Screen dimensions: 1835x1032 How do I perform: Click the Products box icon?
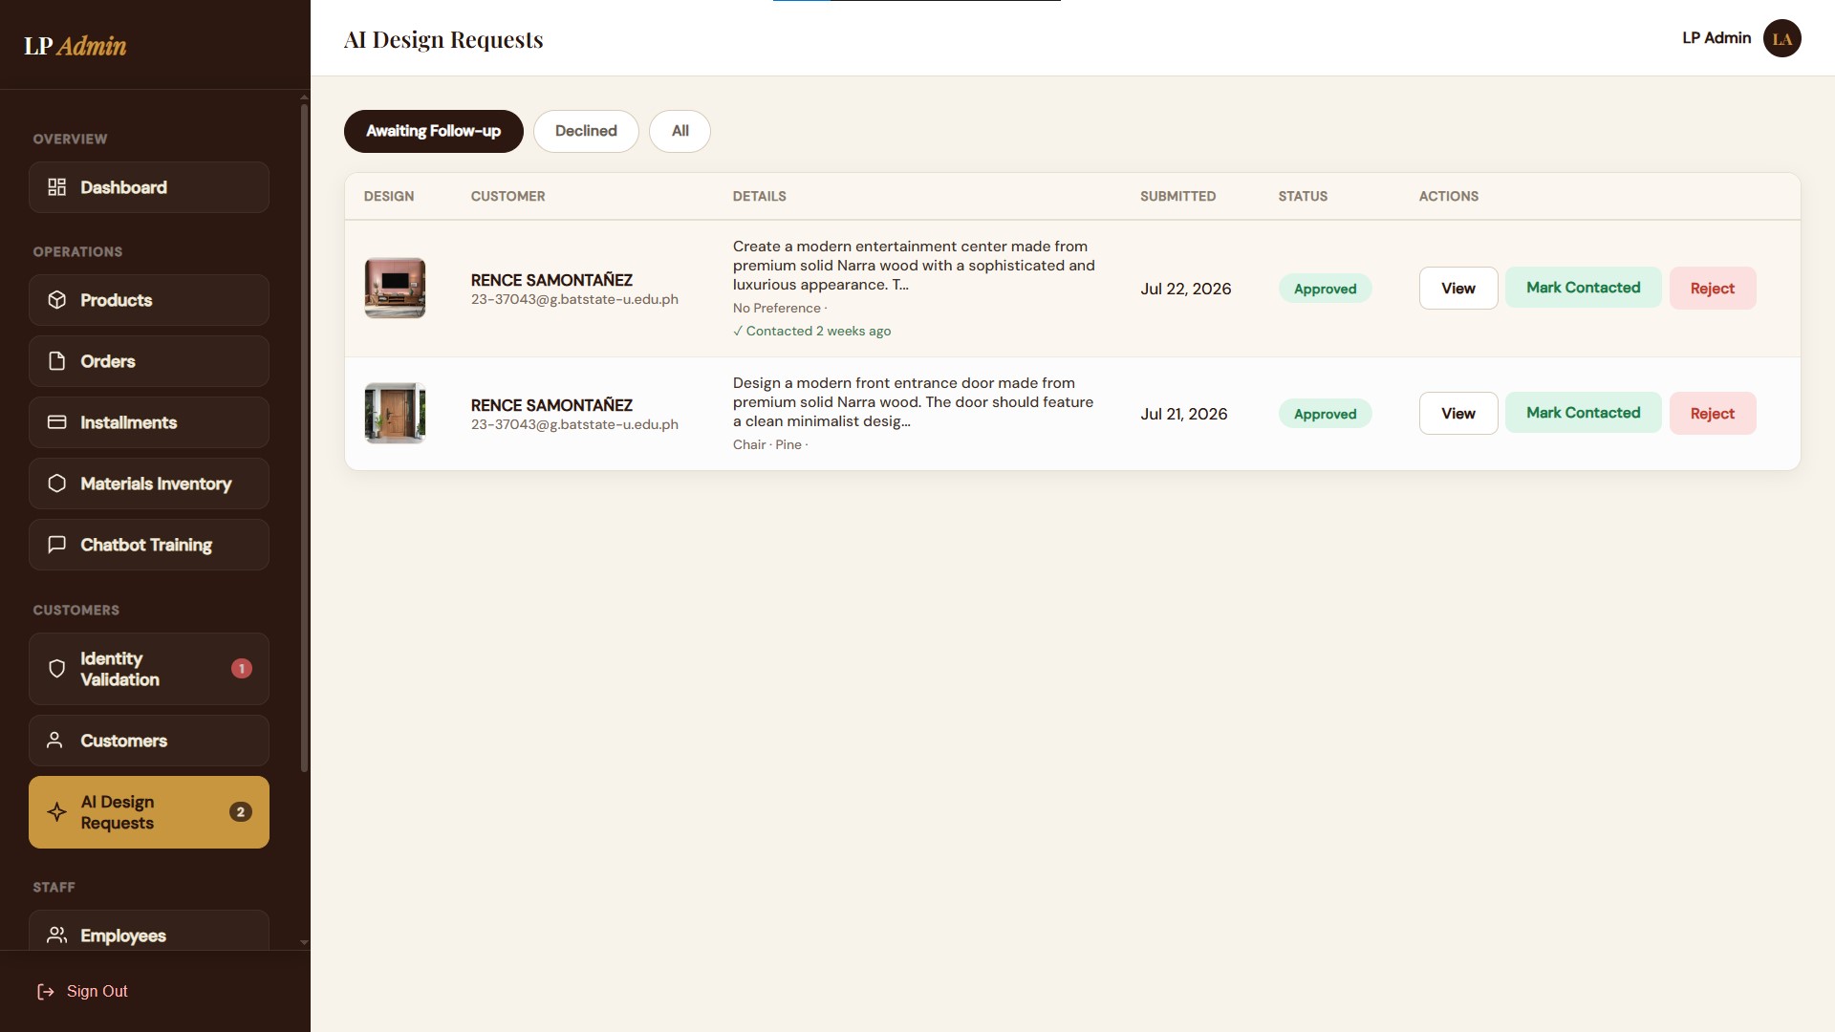pos(57,300)
